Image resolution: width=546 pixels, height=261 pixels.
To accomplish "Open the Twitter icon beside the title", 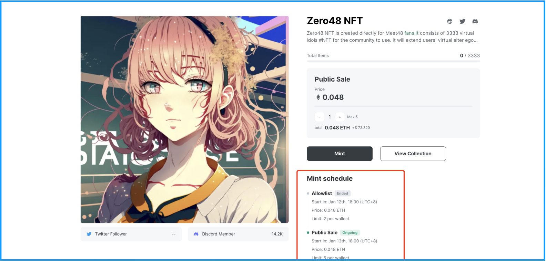I will click(x=463, y=21).
